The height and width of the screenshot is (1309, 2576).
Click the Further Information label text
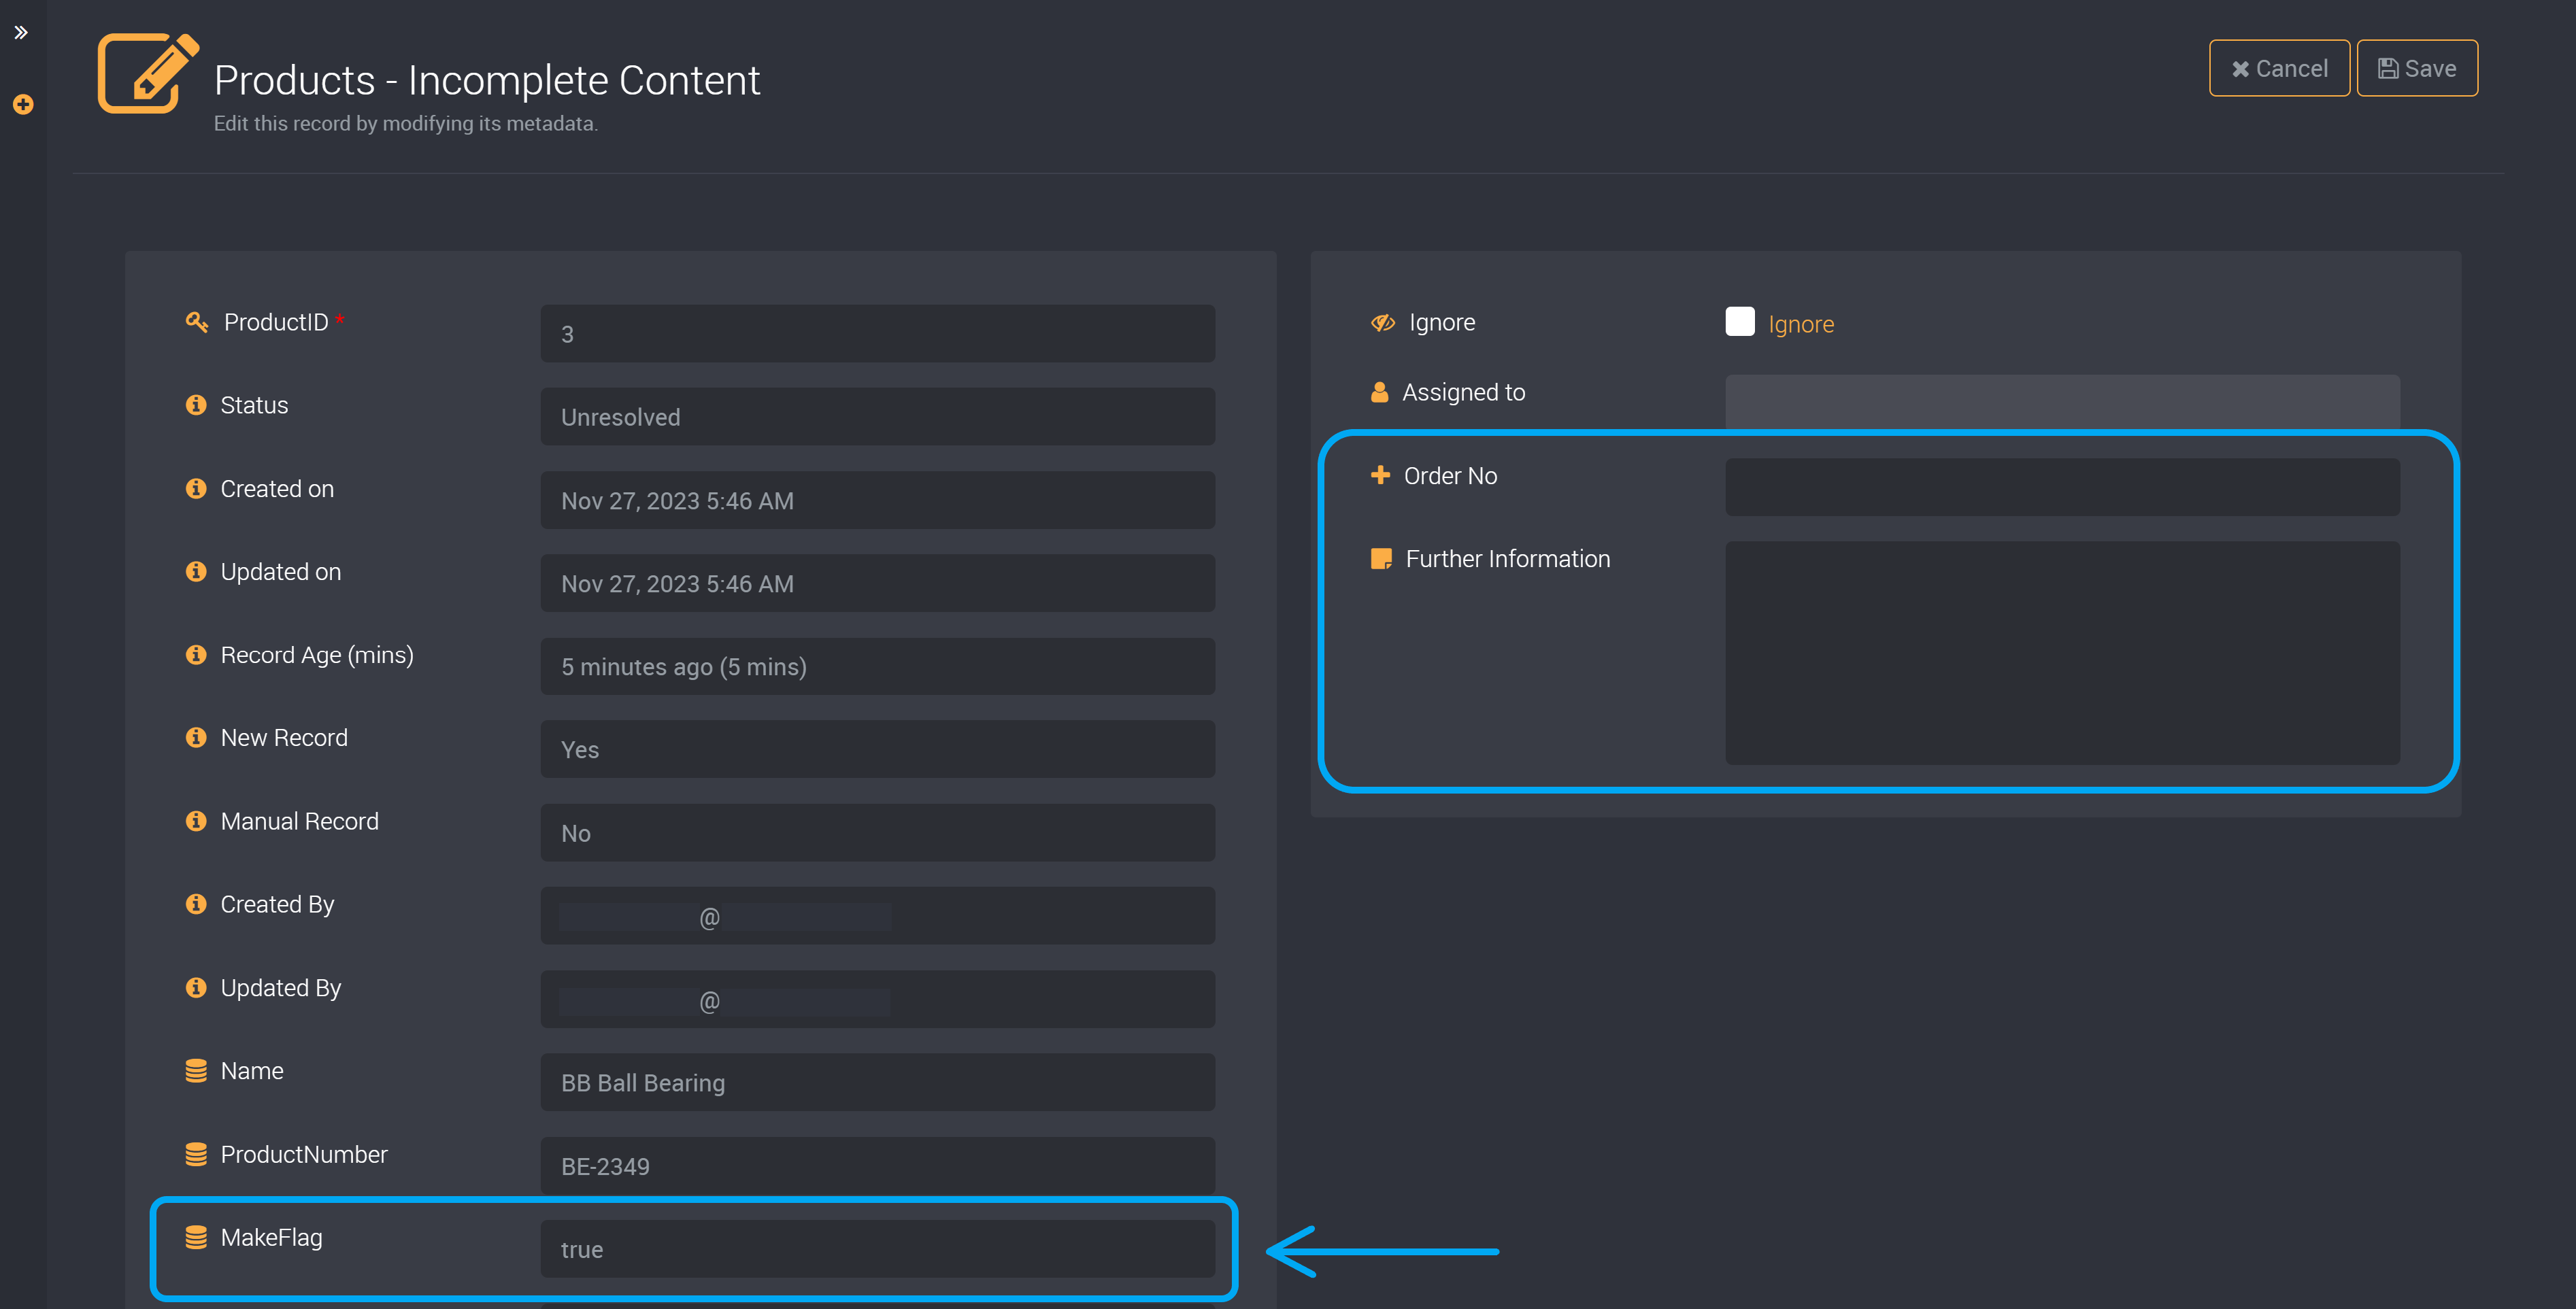click(x=1508, y=559)
